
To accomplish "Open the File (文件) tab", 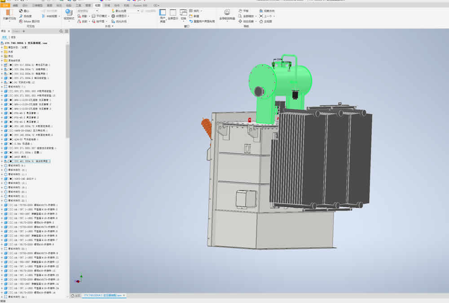I will (x=5, y=5).
